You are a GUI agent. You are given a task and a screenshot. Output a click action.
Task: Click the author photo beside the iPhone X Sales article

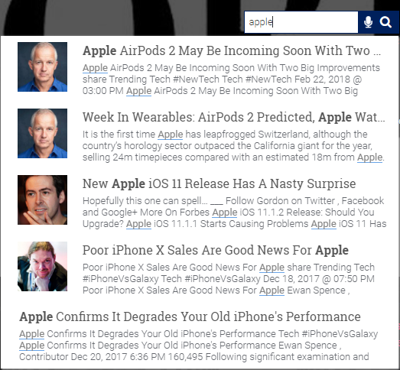click(42, 267)
